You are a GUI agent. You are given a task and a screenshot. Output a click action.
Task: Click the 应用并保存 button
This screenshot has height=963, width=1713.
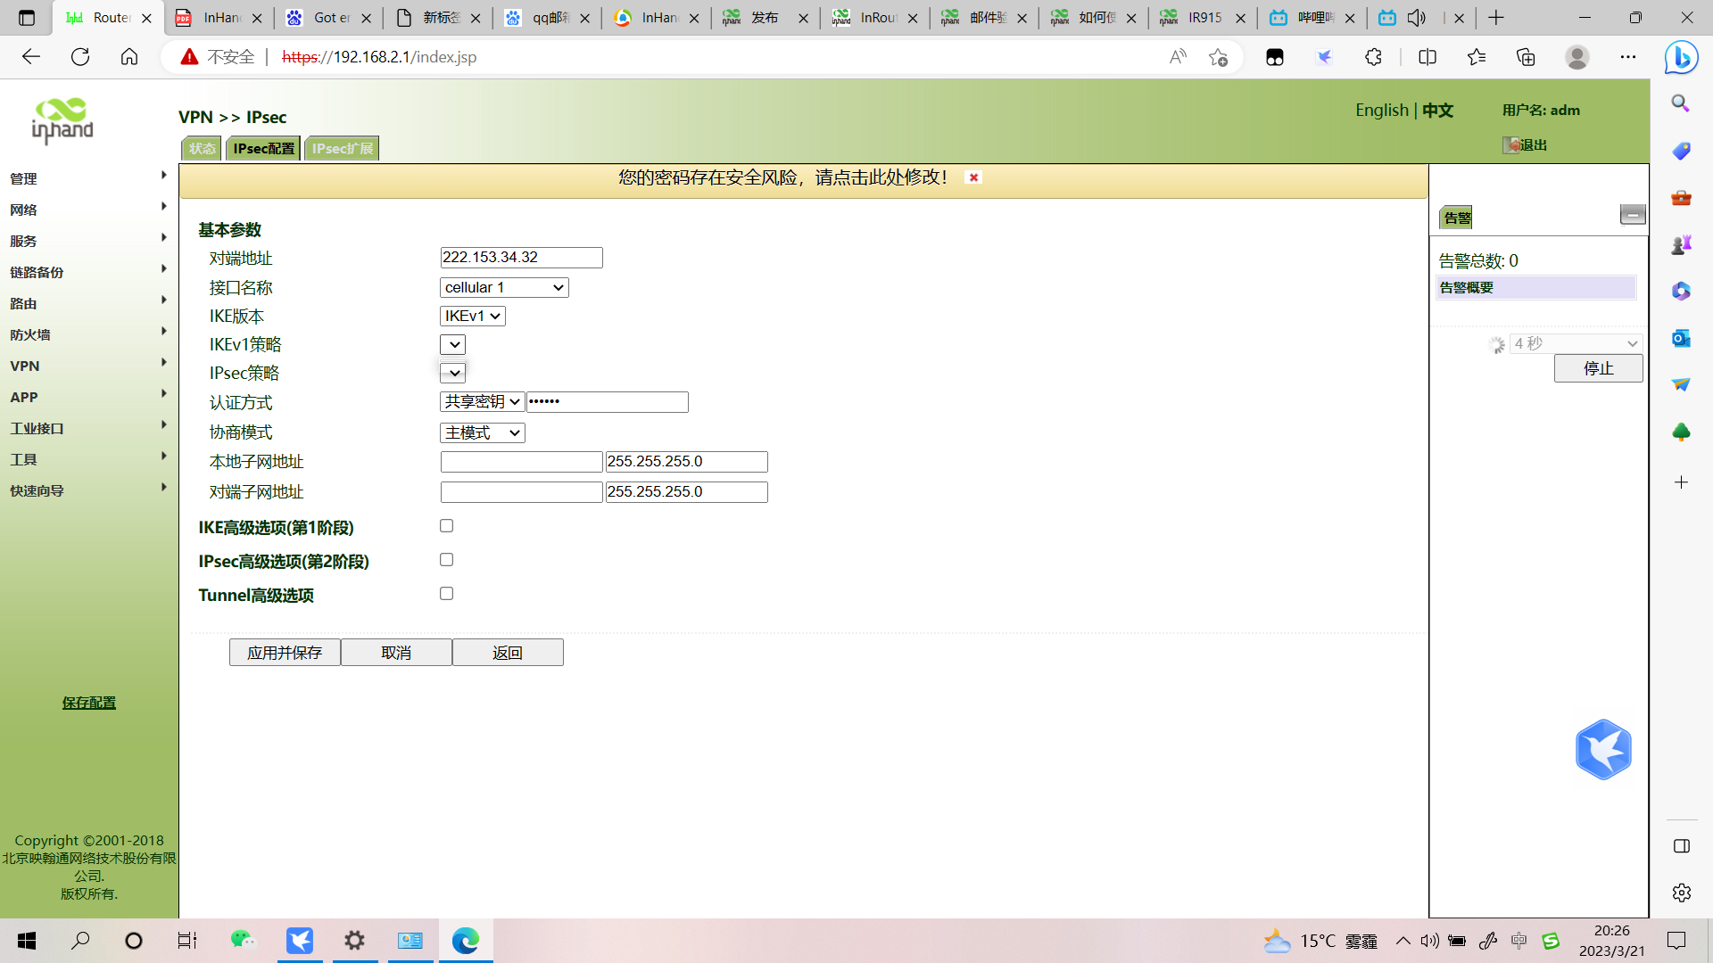click(x=285, y=653)
